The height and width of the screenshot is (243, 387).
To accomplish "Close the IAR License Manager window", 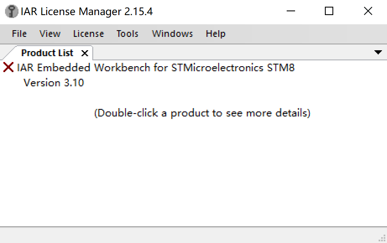I will click(368, 11).
